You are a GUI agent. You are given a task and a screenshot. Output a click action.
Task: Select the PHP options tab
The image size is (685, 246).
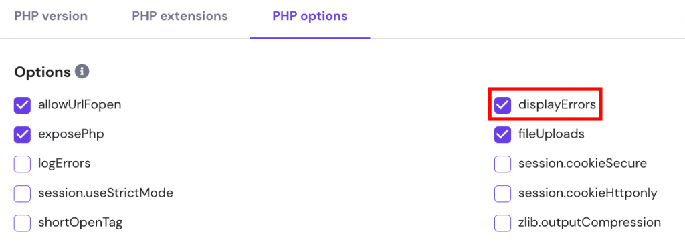pyautogui.click(x=310, y=17)
